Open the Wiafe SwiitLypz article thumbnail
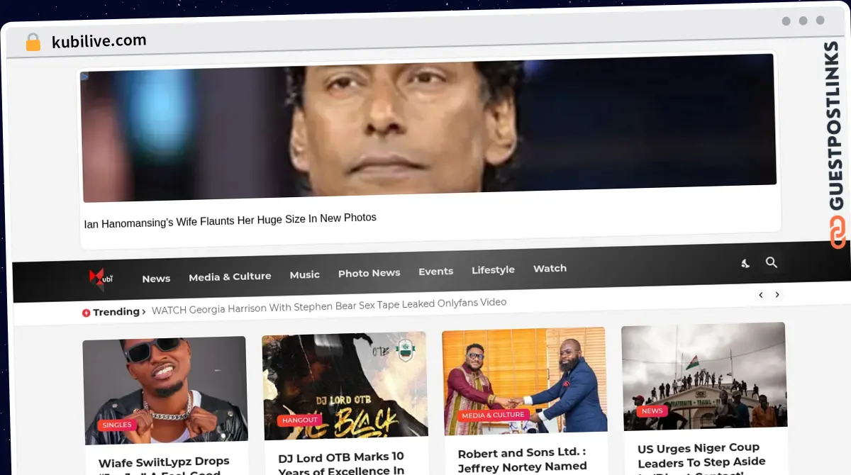The height and width of the screenshot is (475, 851). [165, 391]
